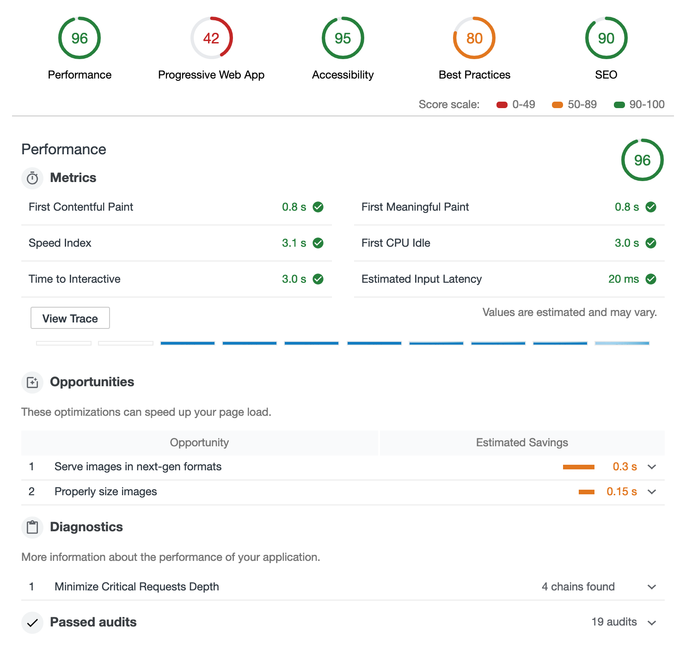The height and width of the screenshot is (656, 686).
Task: Click the Estimated Input Latency pass checkmark
Action: tap(651, 279)
